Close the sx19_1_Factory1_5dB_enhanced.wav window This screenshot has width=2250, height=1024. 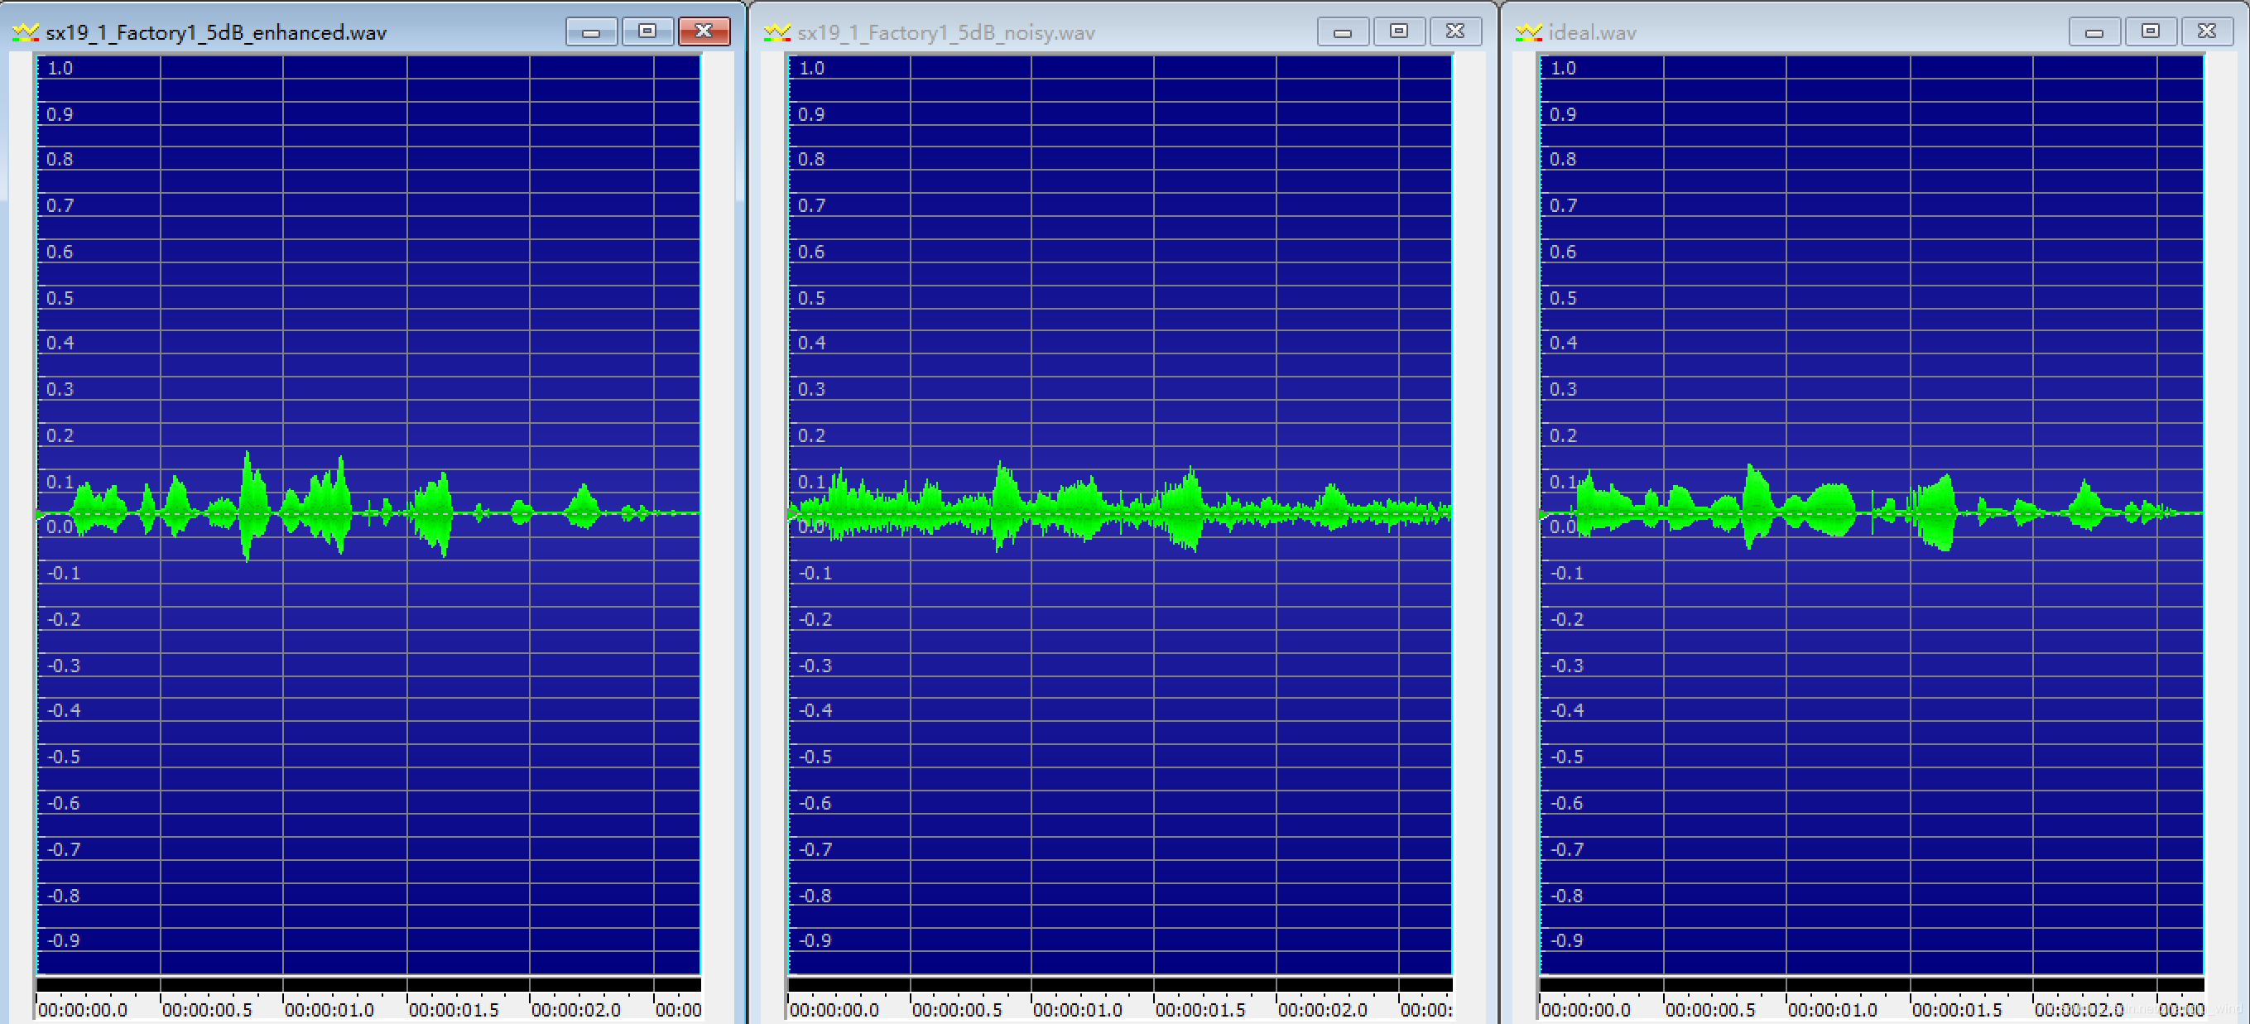(x=704, y=31)
